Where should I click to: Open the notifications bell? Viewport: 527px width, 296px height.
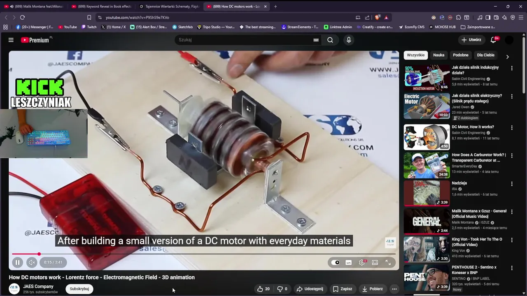[494, 40]
